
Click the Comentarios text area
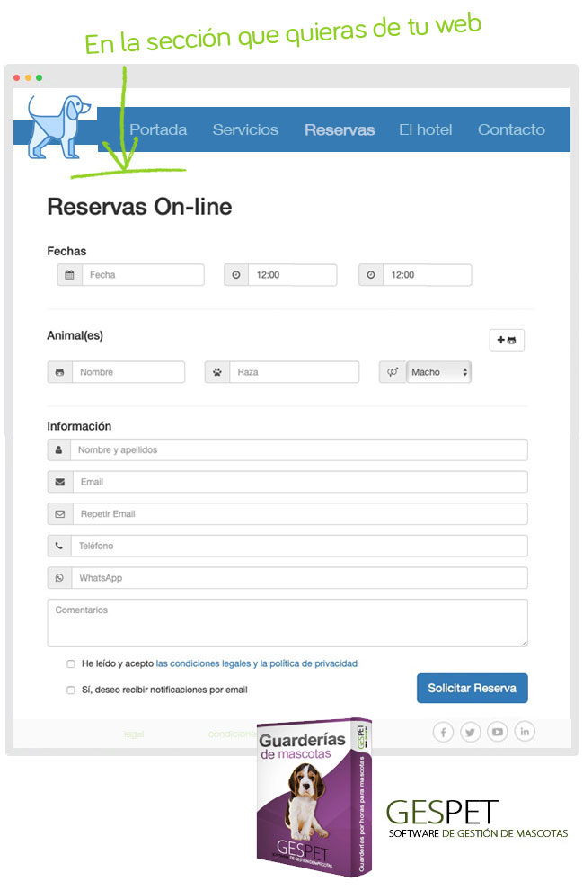tap(287, 623)
